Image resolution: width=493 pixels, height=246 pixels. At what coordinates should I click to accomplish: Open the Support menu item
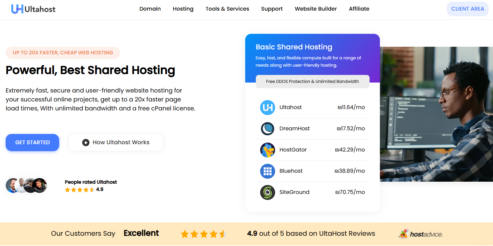pyautogui.click(x=272, y=9)
